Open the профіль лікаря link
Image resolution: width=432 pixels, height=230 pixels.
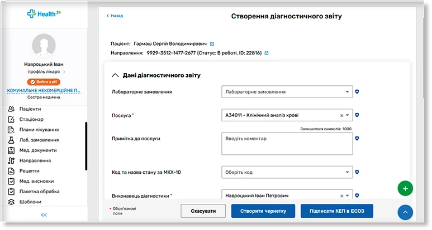click(44, 72)
